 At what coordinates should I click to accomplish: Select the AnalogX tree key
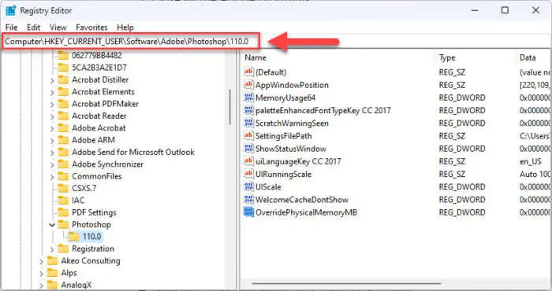(x=76, y=285)
